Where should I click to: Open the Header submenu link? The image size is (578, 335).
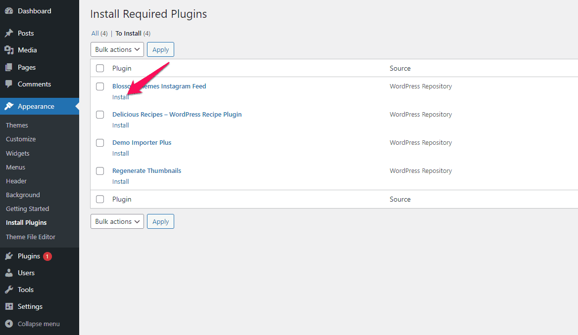click(16, 181)
